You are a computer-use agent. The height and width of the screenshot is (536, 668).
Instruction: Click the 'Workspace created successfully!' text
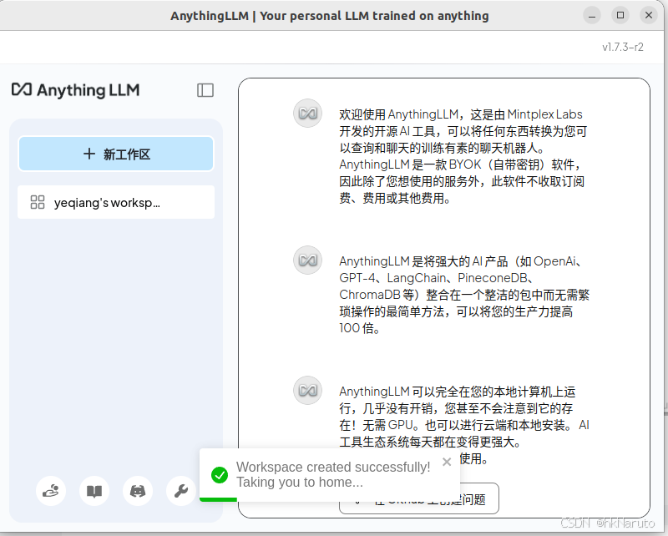point(333,467)
